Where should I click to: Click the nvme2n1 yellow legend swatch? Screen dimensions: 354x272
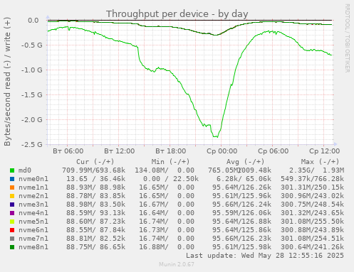[12, 196]
